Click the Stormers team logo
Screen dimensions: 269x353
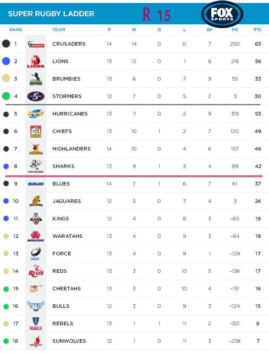pos(36,96)
